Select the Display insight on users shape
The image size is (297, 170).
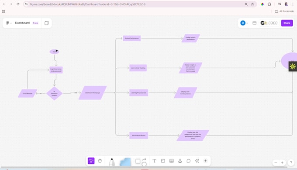(x=190, y=68)
